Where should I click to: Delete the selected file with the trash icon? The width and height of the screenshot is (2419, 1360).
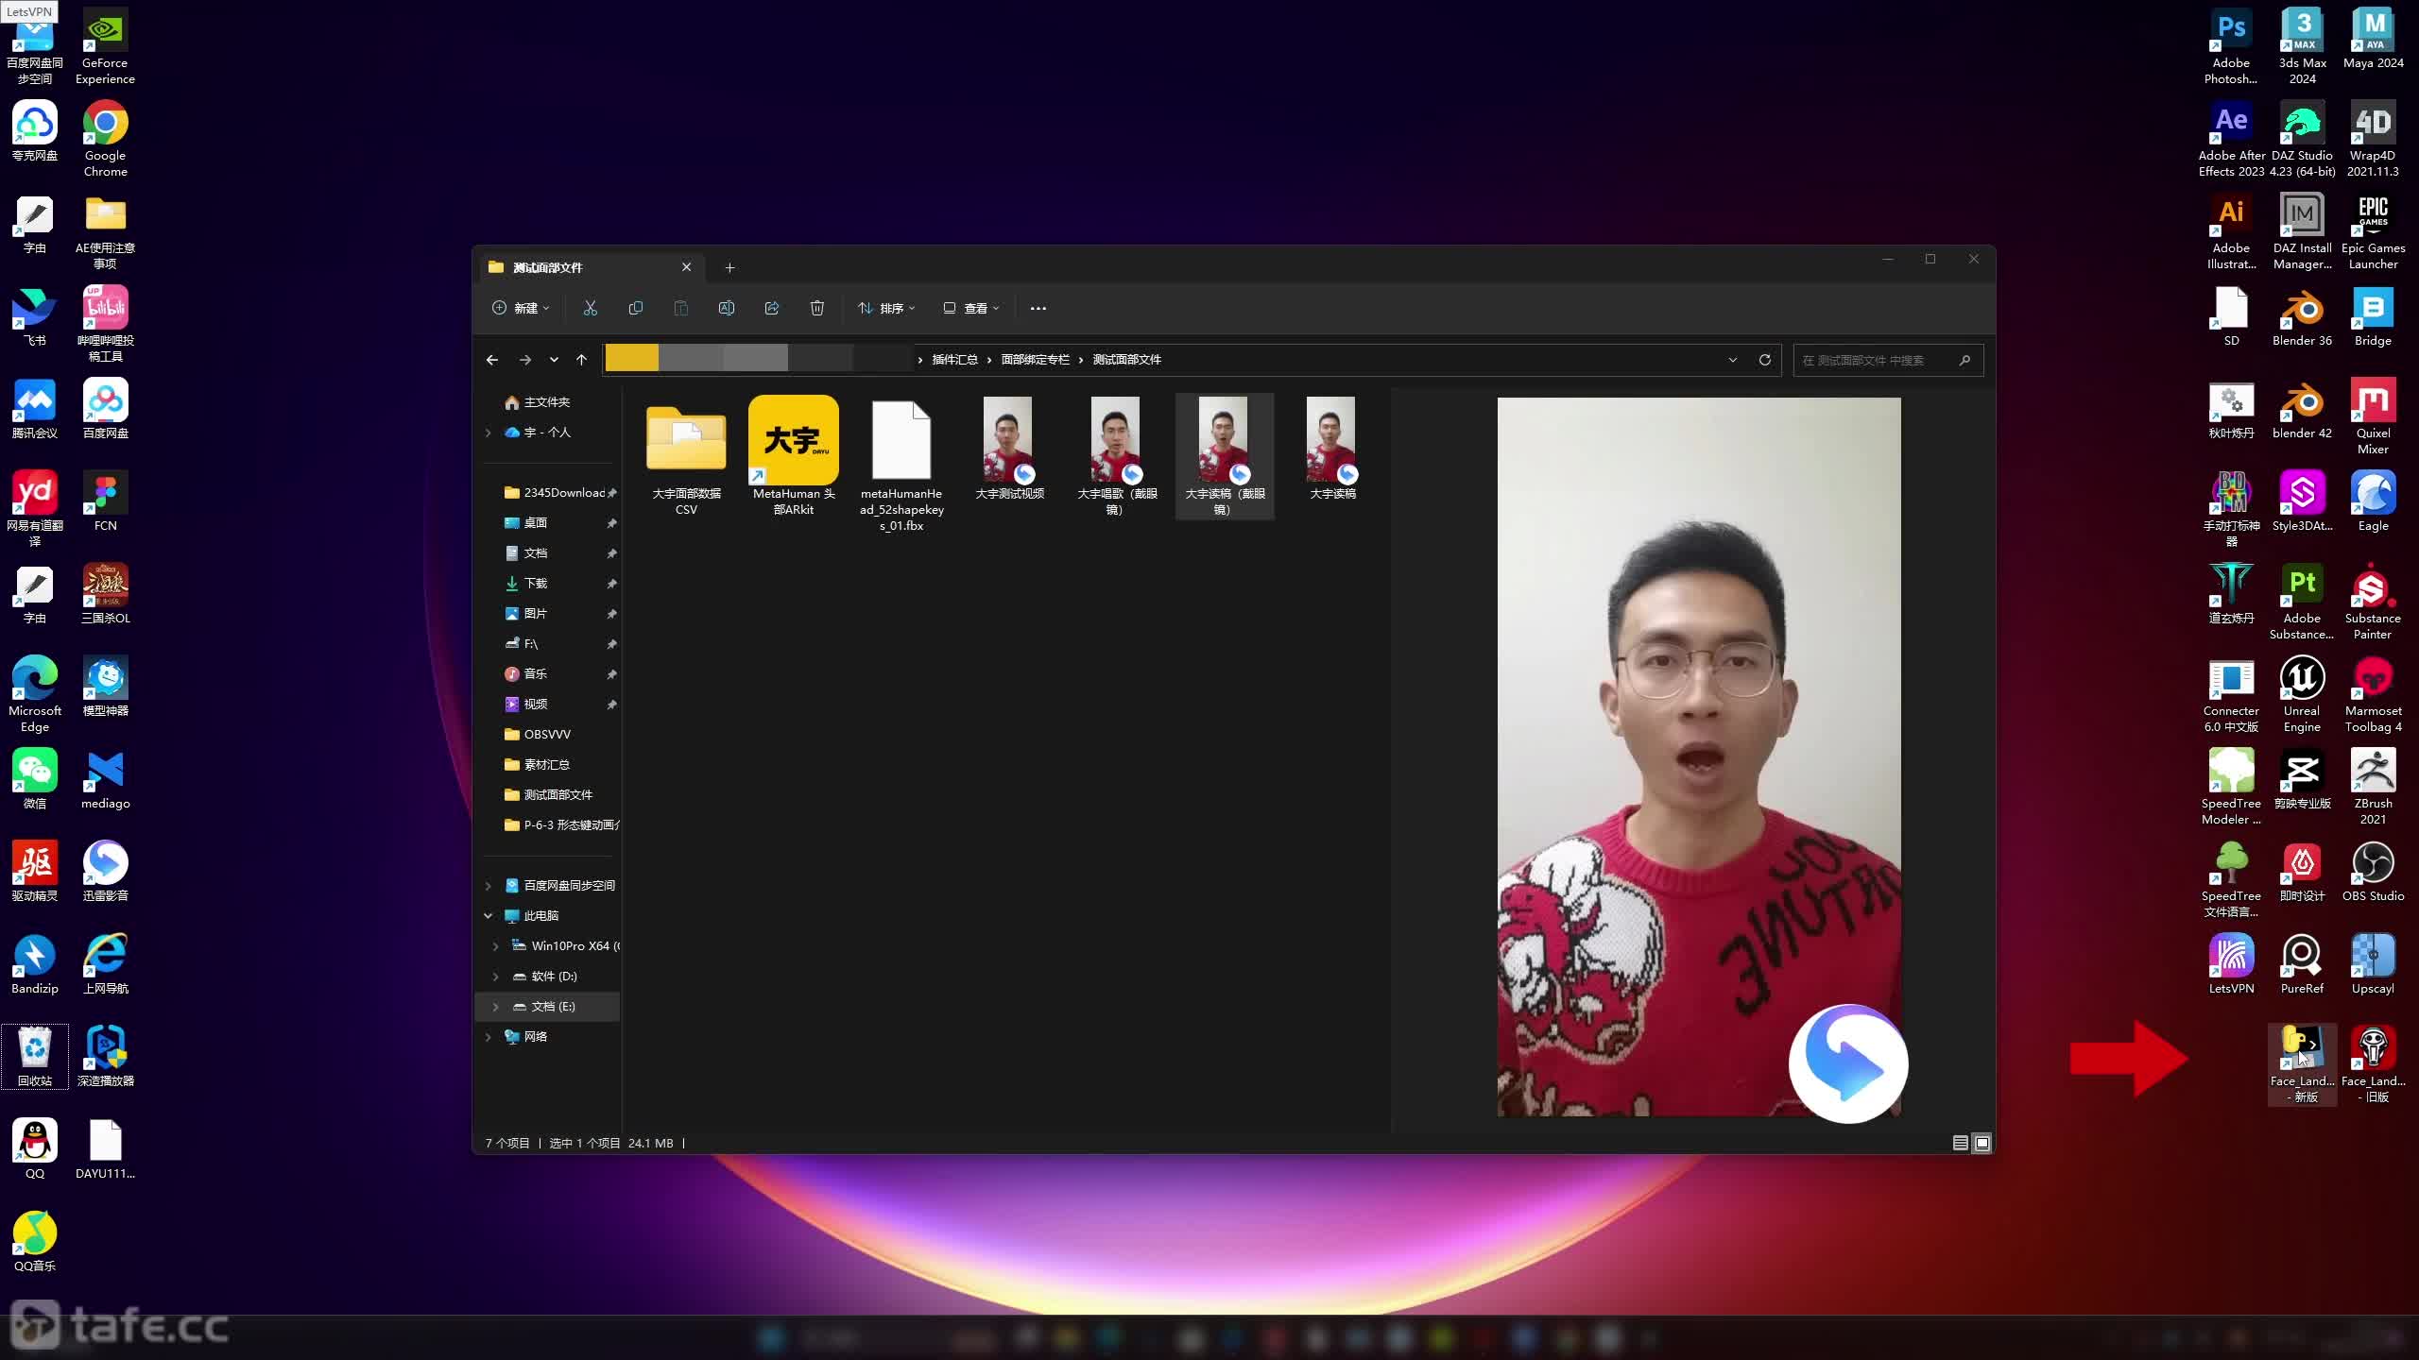(x=816, y=308)
